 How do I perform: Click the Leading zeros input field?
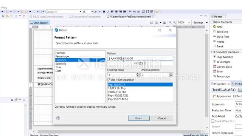tap(122, 75)
